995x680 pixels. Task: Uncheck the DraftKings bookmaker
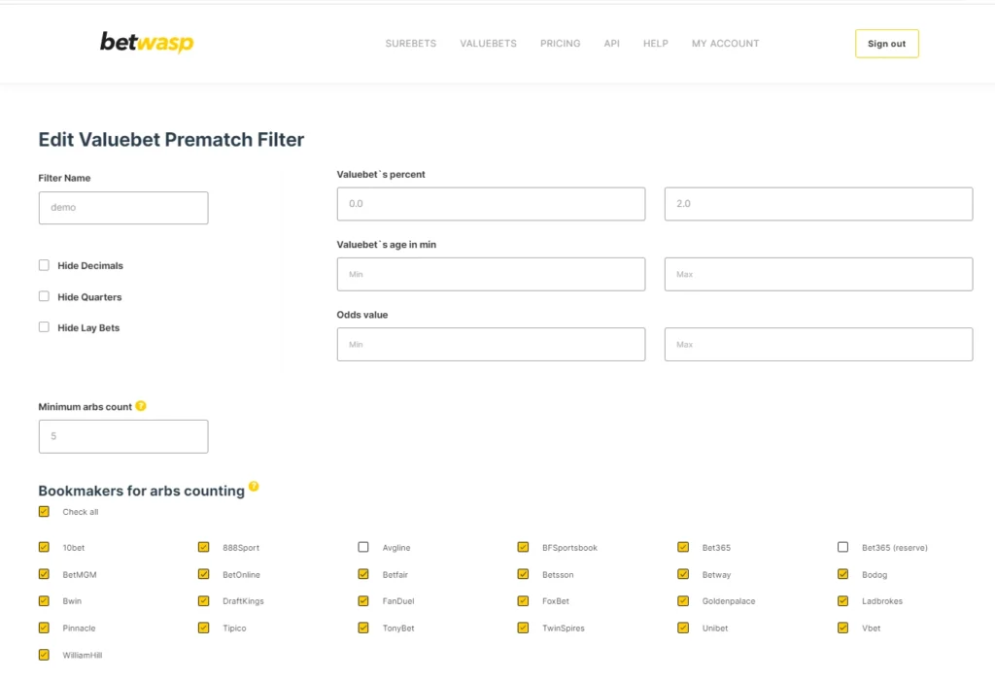204,600
